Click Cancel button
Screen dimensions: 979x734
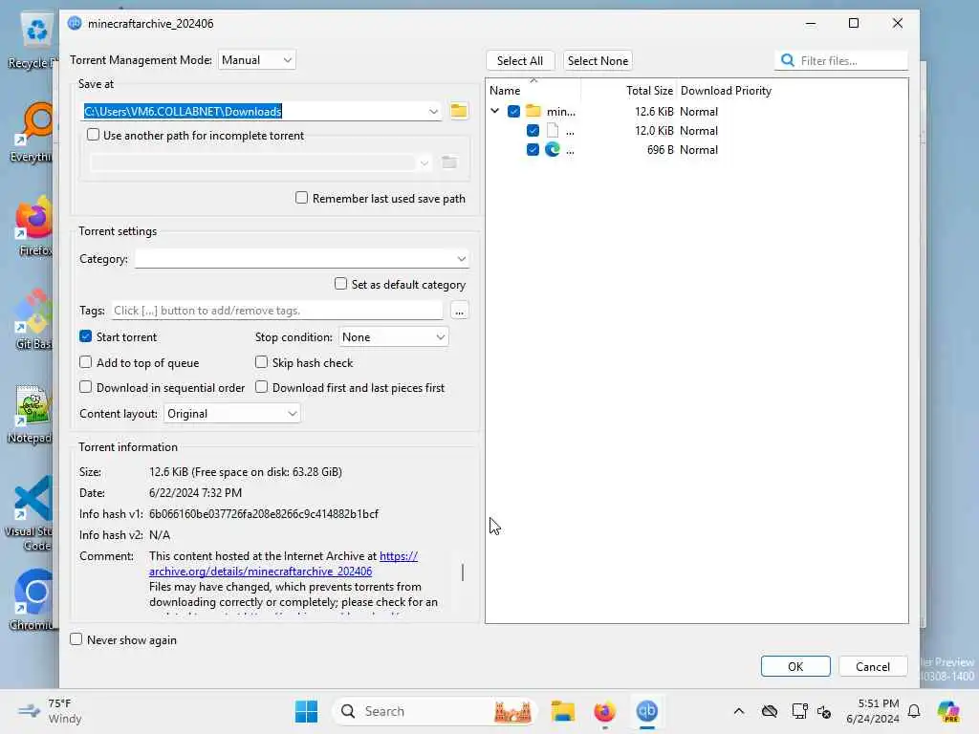[873, 666]
